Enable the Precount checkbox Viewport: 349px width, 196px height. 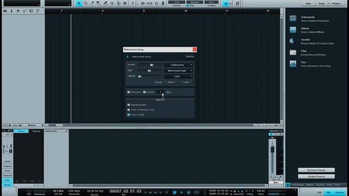129,92
